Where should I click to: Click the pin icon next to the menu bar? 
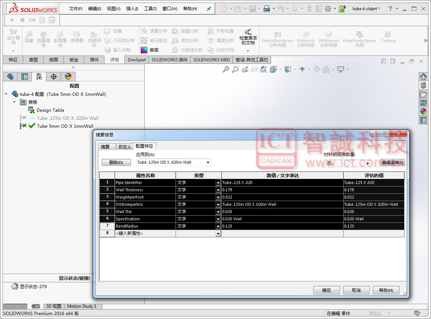pyautogui.click(x=209, y=9)
